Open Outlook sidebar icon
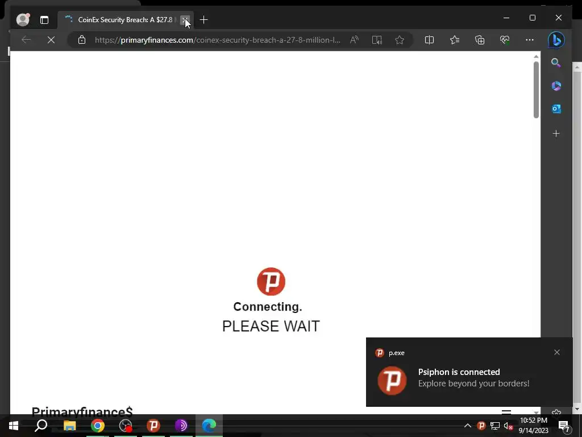Viewport: 582px width, 437px height. pyautogui.click(x=556, y=109)
